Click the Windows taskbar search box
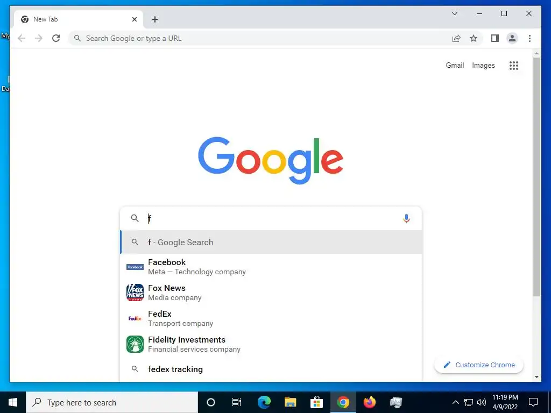 (112, 402)
